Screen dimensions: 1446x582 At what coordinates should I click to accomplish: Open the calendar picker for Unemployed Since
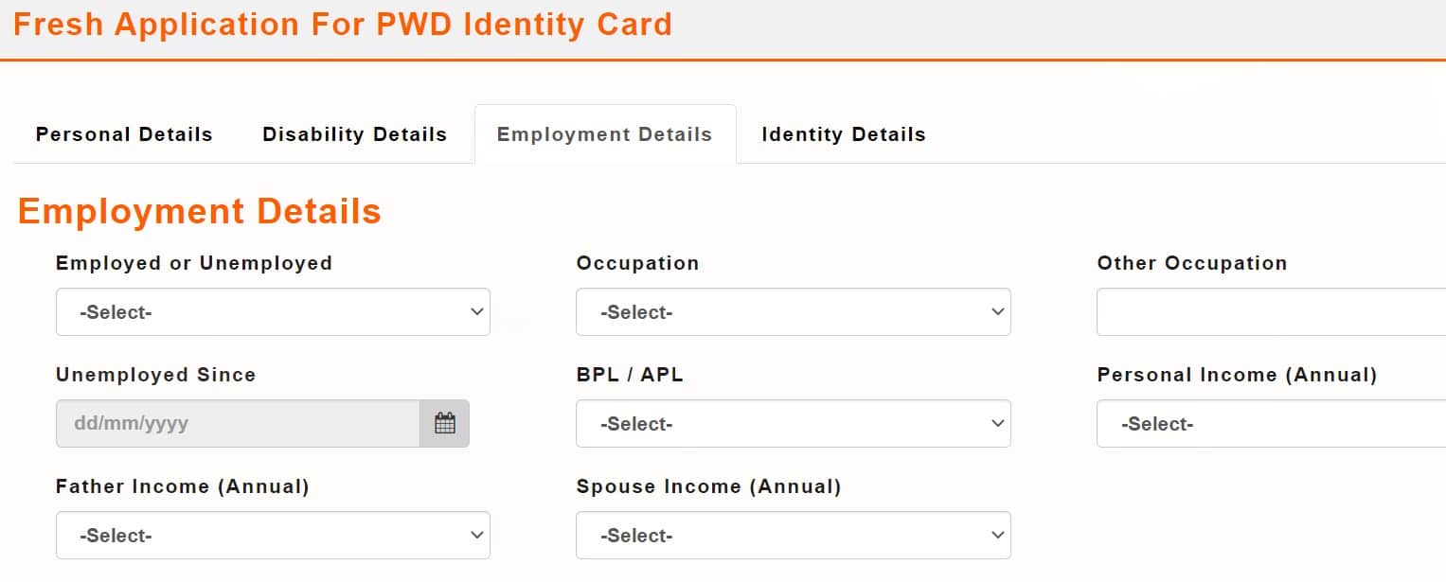pos(444,423)
